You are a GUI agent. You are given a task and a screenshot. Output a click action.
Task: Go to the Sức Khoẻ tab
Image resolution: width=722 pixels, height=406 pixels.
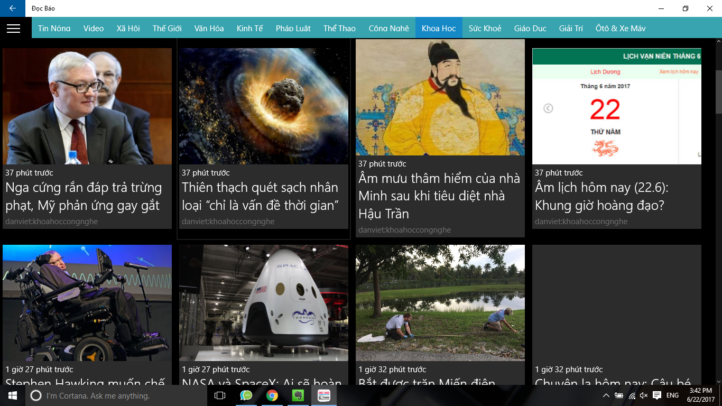pos(485,29)
